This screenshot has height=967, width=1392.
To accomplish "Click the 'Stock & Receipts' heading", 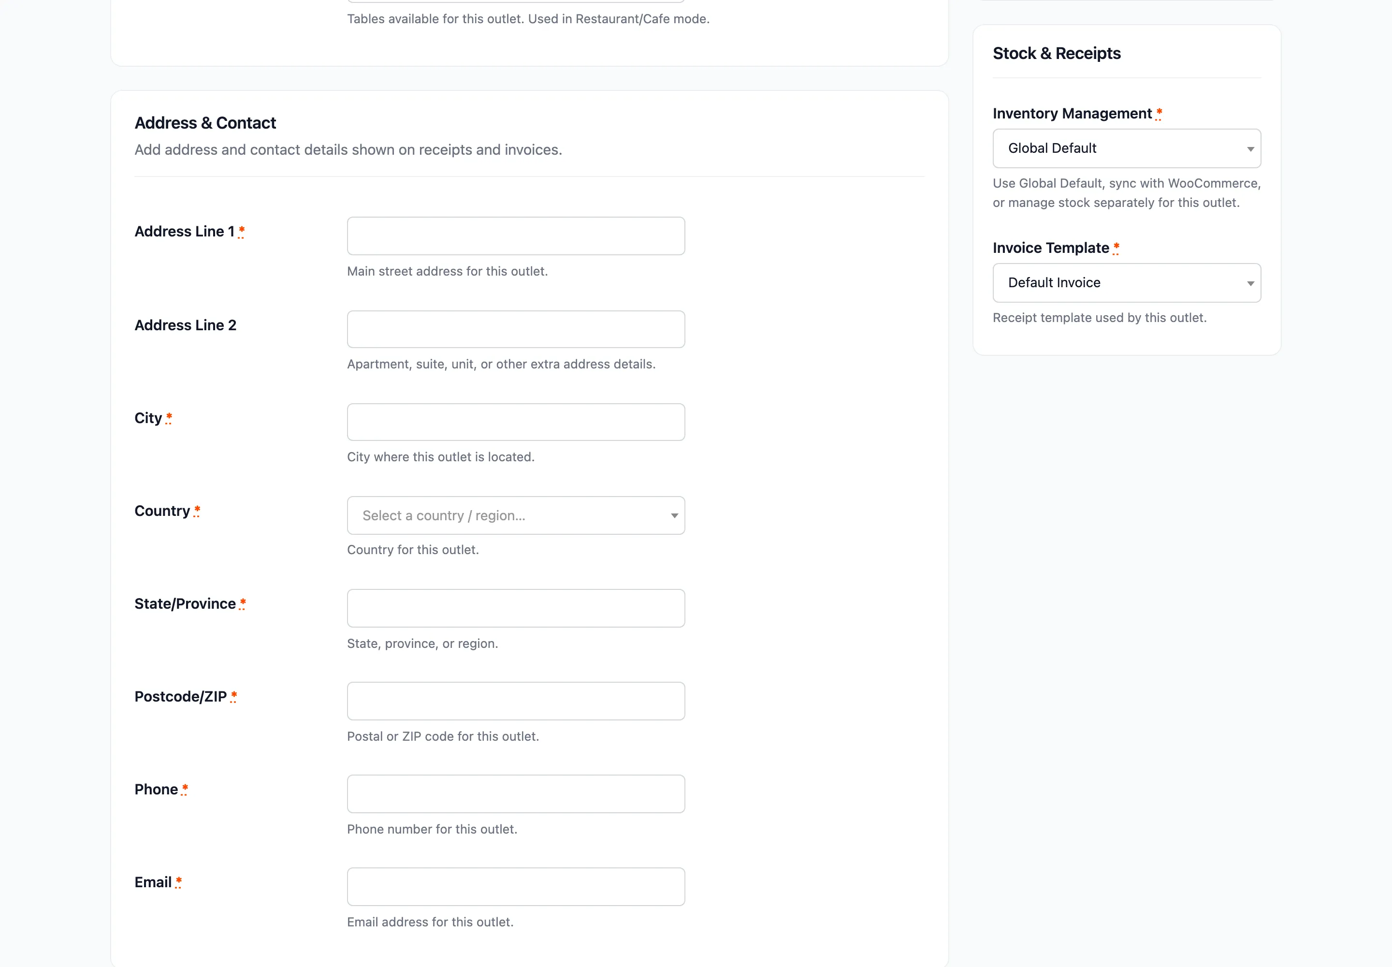I will click(x=1057, y=53).
